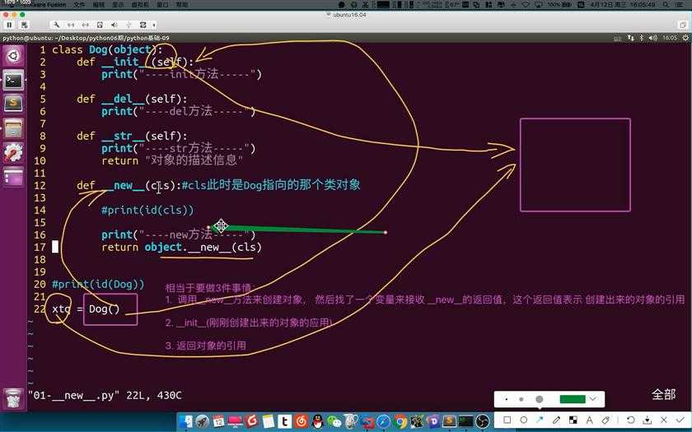Open the Files manager in Ubuntu launcher
The height and width of the screenshot is (432, 692).
(13, 128)
